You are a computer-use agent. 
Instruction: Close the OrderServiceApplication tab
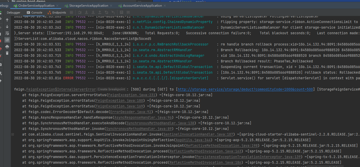(57, 6)
